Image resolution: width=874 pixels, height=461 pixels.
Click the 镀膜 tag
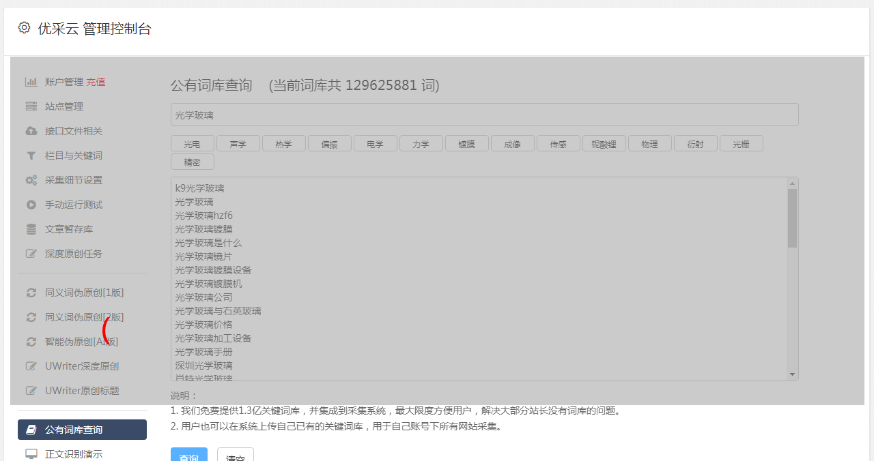[x=467, y=143]
